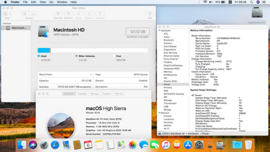
Task: Switch to the Storage tab
Action: click(94, 94)
